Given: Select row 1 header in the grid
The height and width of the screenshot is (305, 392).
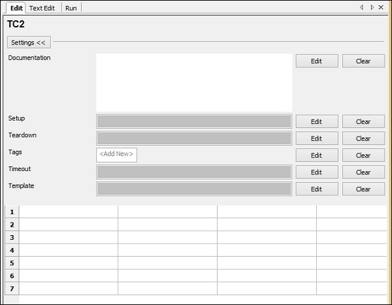Looking at the screenshot, I should tap(12, 212).
